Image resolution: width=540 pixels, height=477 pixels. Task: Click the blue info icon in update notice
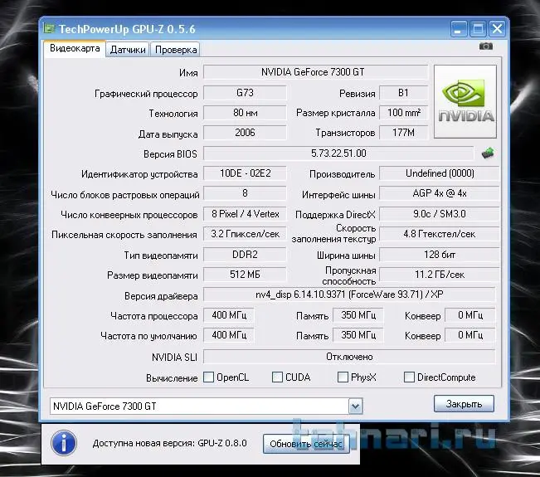[64, 443]
